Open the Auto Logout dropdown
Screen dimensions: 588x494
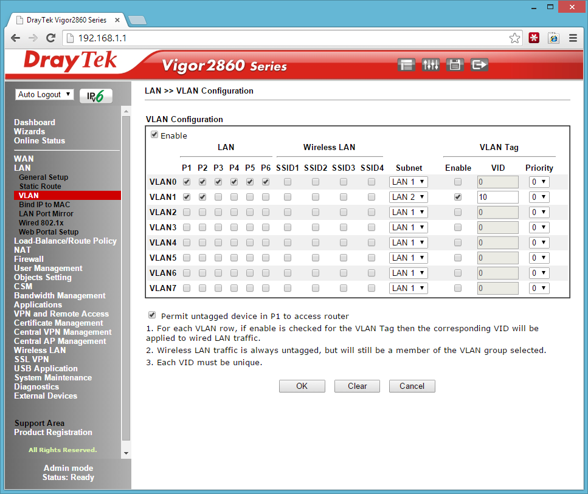click(44, 94)
